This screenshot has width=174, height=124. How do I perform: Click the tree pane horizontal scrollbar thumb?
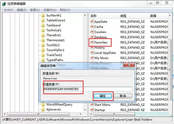click(38, 114)
